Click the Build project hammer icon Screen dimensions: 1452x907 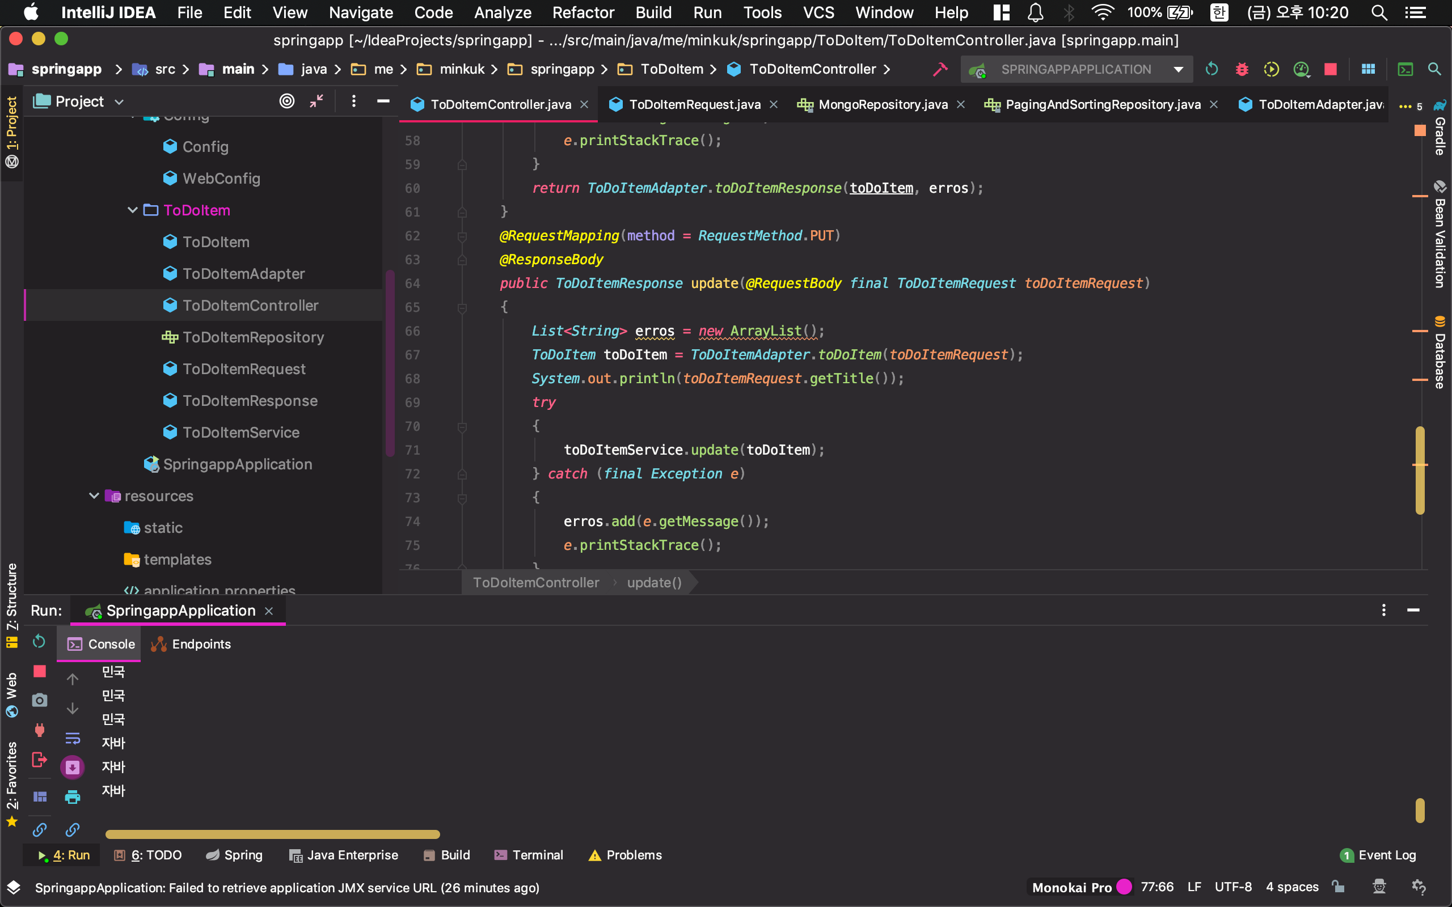click(x=940, y=70)
